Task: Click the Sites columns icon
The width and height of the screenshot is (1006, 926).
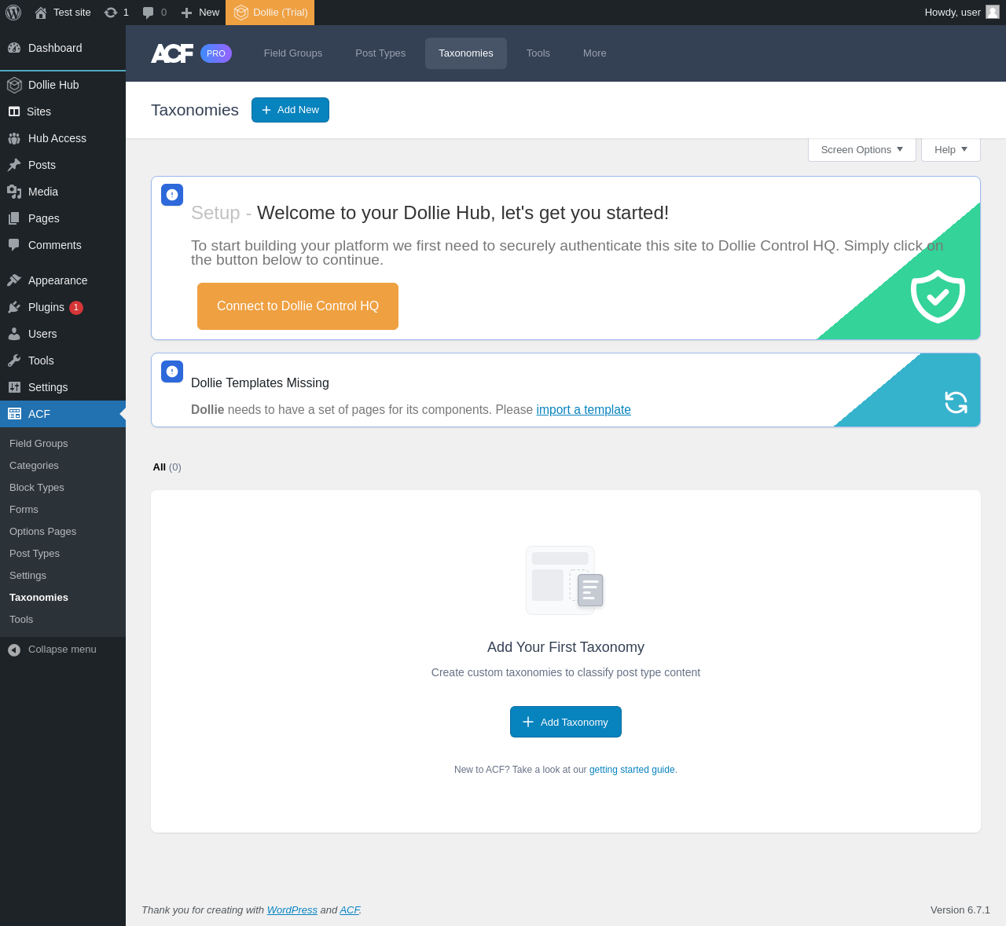Action: [14, 112]
